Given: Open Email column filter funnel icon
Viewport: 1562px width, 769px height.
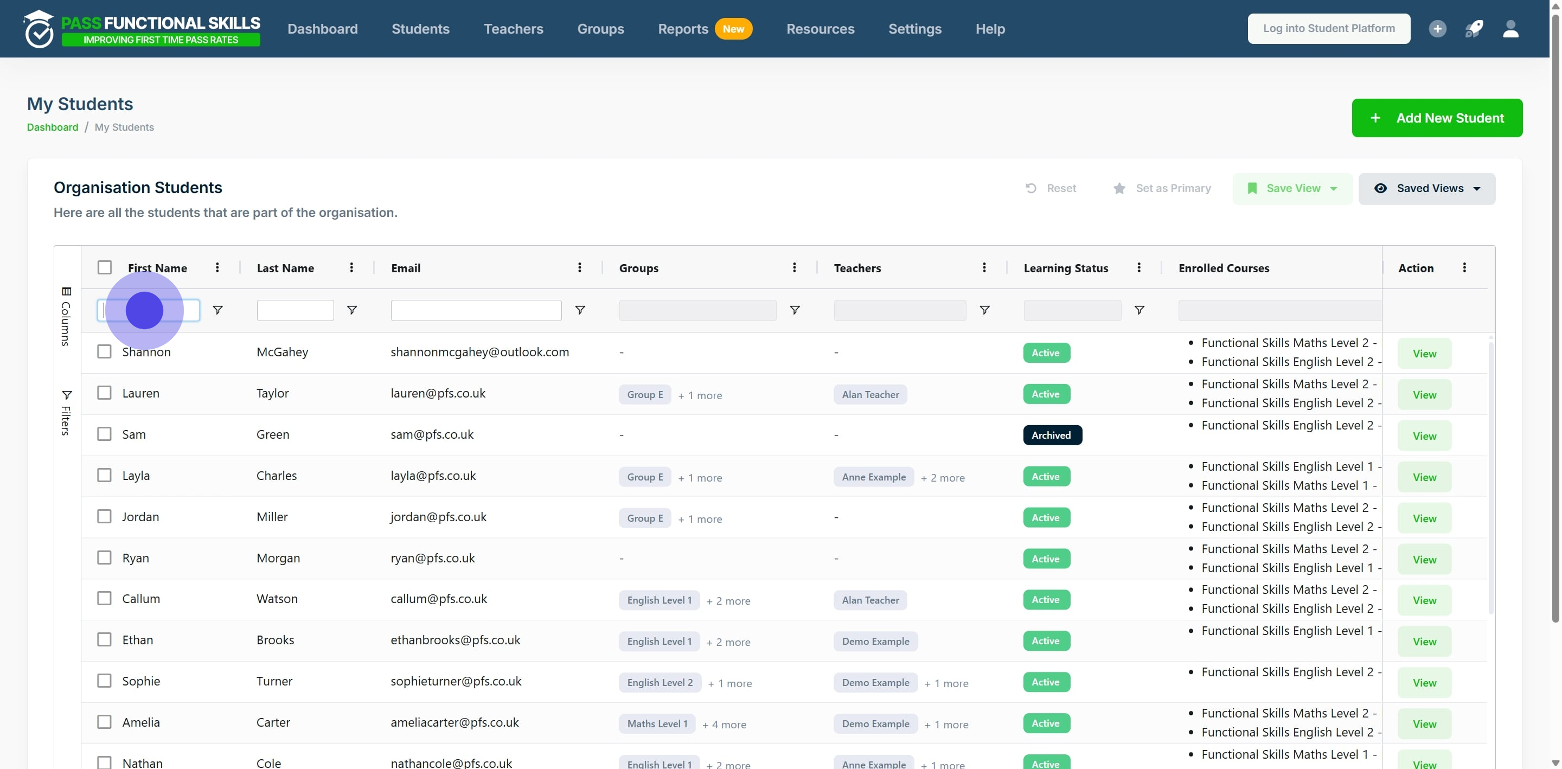Looking at the screenshot, I should [580, 310].
